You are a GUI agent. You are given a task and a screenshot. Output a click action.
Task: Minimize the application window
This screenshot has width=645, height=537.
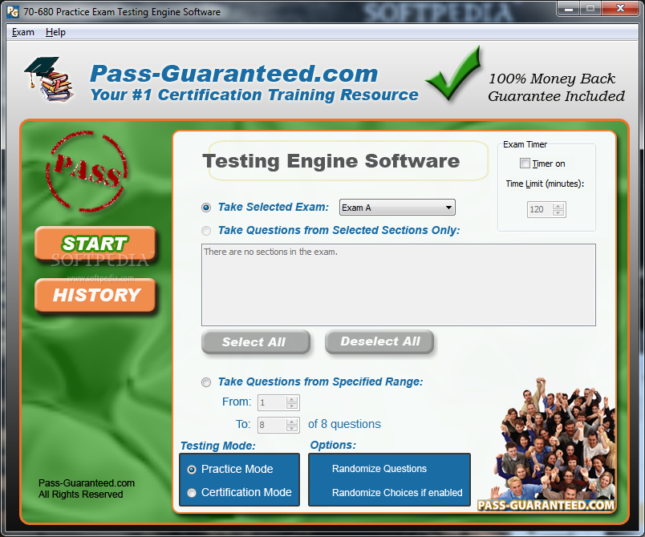pyautogui.click(x=569, y=8)
